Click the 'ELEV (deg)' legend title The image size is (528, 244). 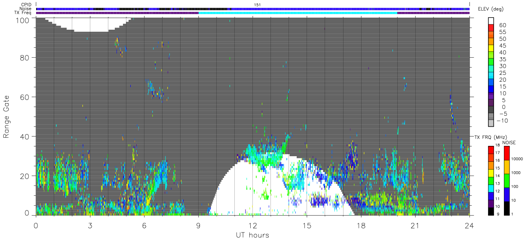click(x=491, y=9)
